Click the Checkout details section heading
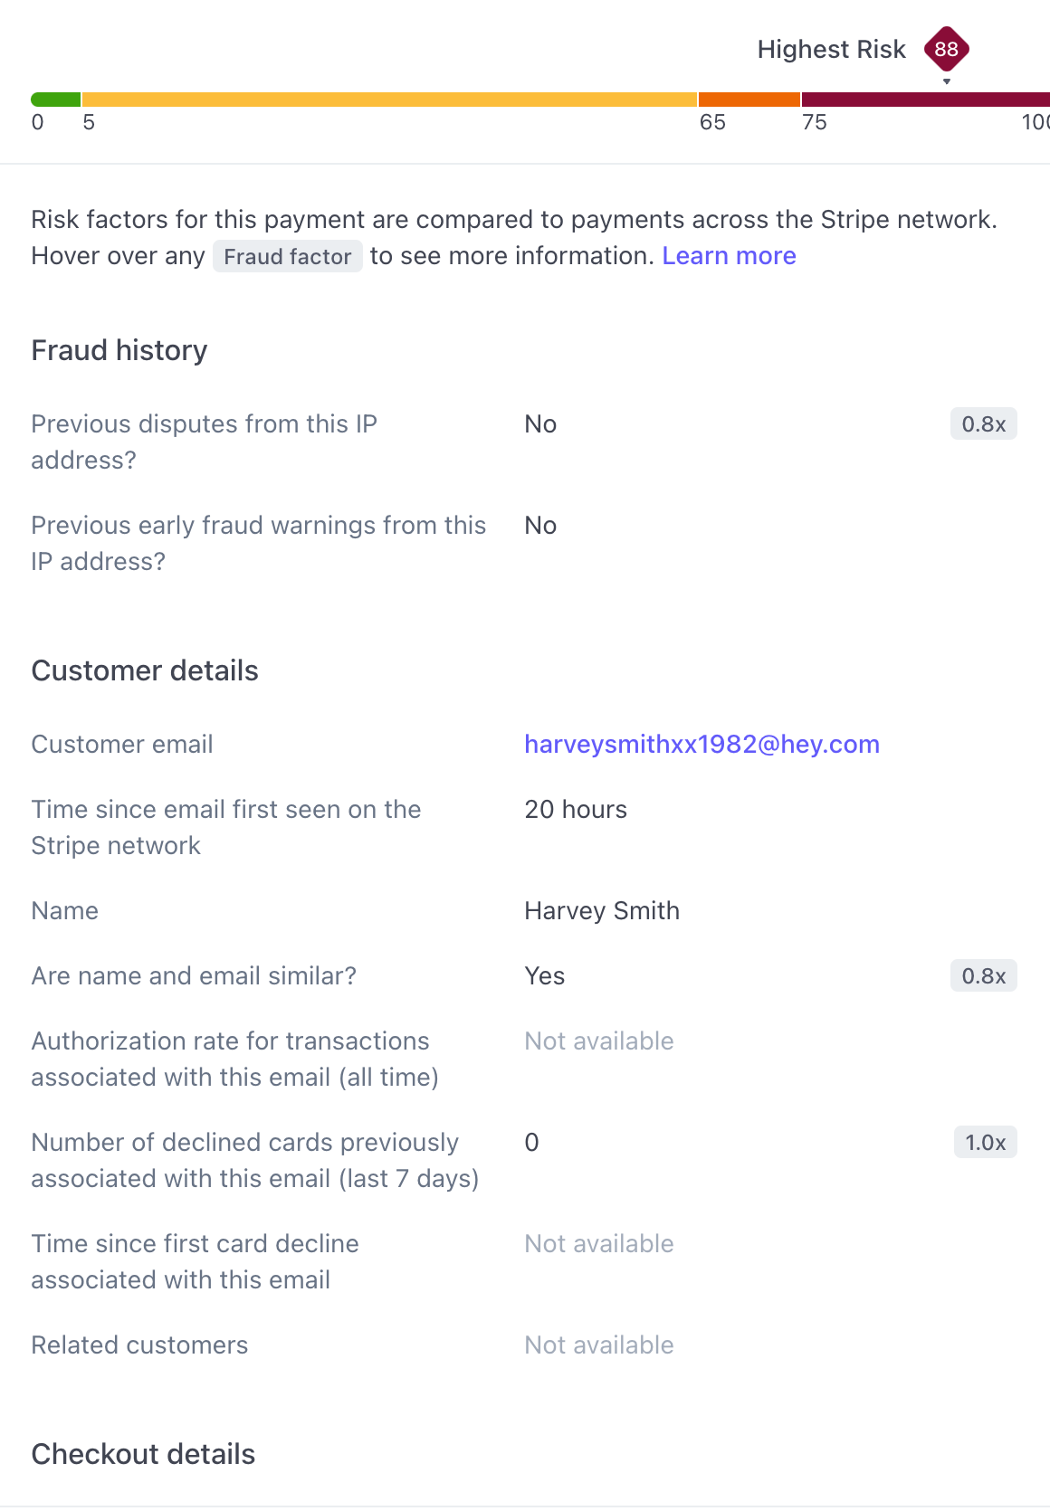Image resolution: width=1050 pixels, height=1511 pixels. tap(143, 1454)
